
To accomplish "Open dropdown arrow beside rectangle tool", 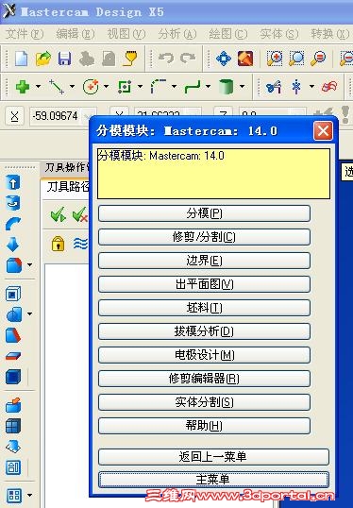I will [140, 87].
